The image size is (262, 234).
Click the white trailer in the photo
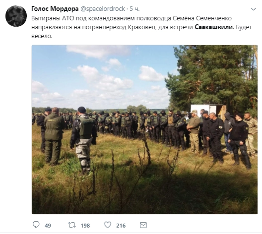tap(208, 111)
